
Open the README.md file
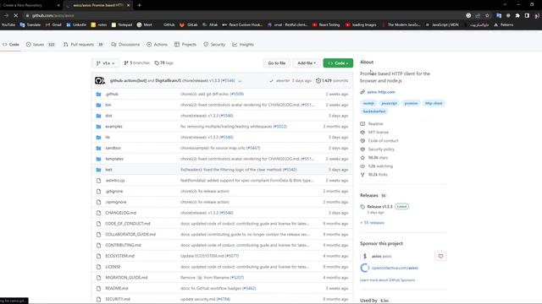tap(117, 288)
